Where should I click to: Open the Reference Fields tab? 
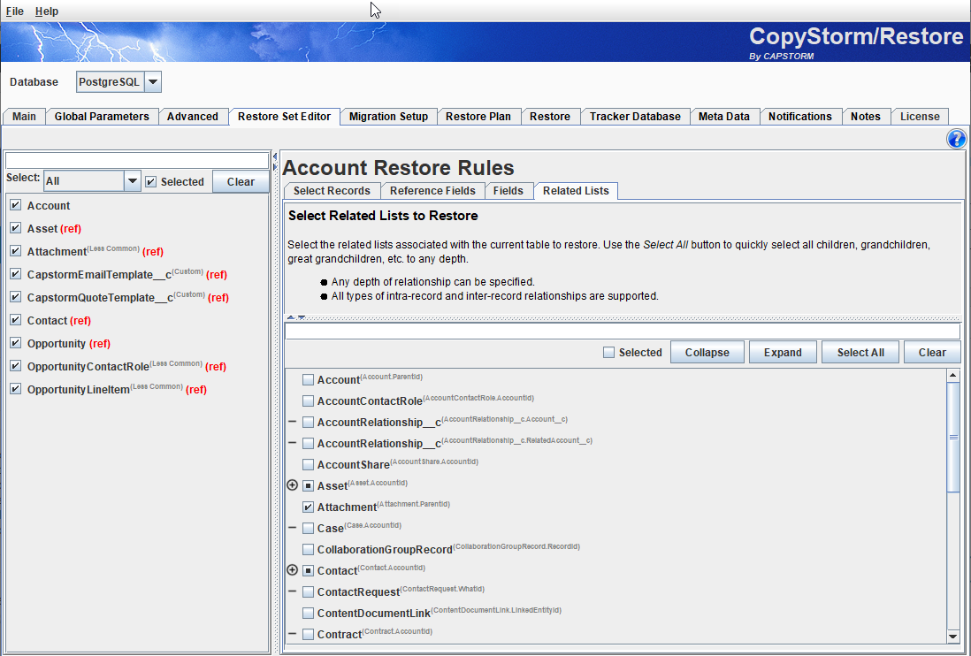coord(432,191)
